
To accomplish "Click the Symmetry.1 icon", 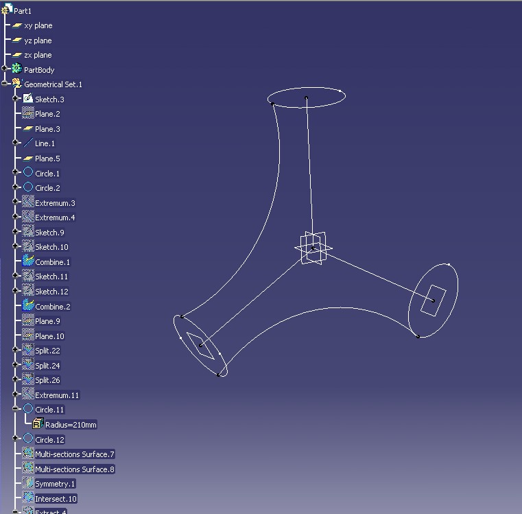I will tap(28, 482).
